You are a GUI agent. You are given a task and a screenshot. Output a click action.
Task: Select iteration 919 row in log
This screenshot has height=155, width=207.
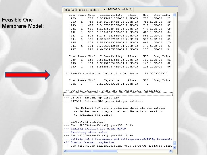tap(120, 63)
